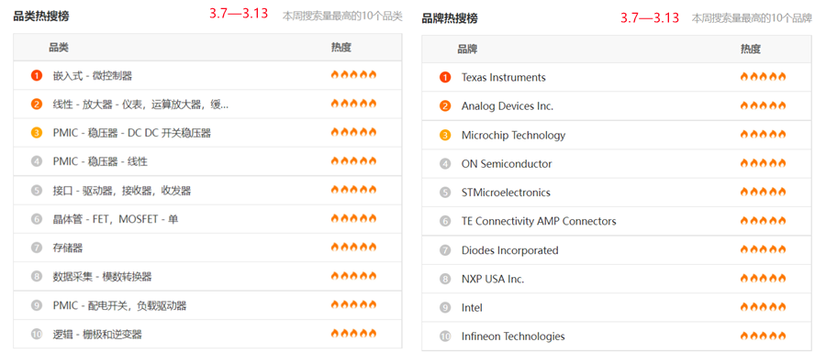Open 晶体管 - FET，MOSFET - 单

point(116,219)
